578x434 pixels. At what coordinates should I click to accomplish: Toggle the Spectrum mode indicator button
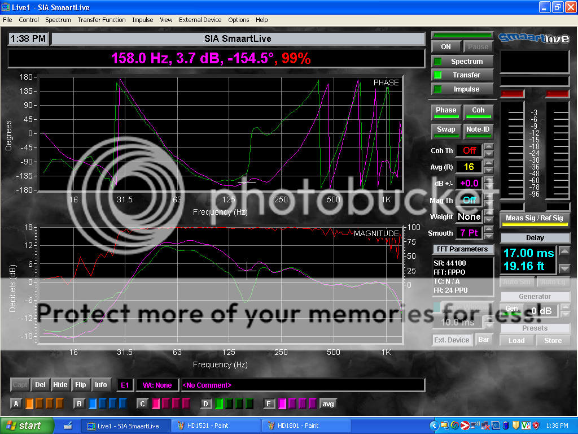click(462, 61)
